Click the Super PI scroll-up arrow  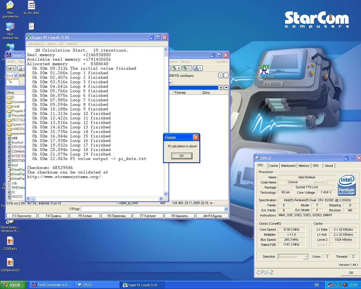tap(166, 49)
